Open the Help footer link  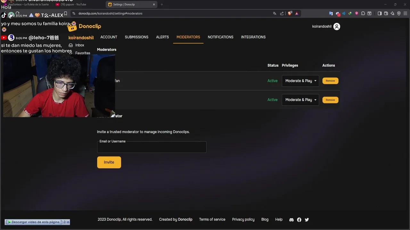point(279,219)
